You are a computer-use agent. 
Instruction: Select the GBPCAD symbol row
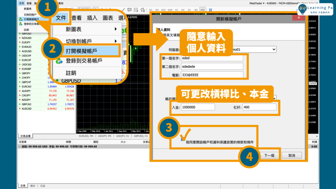(x=47, y=104)
